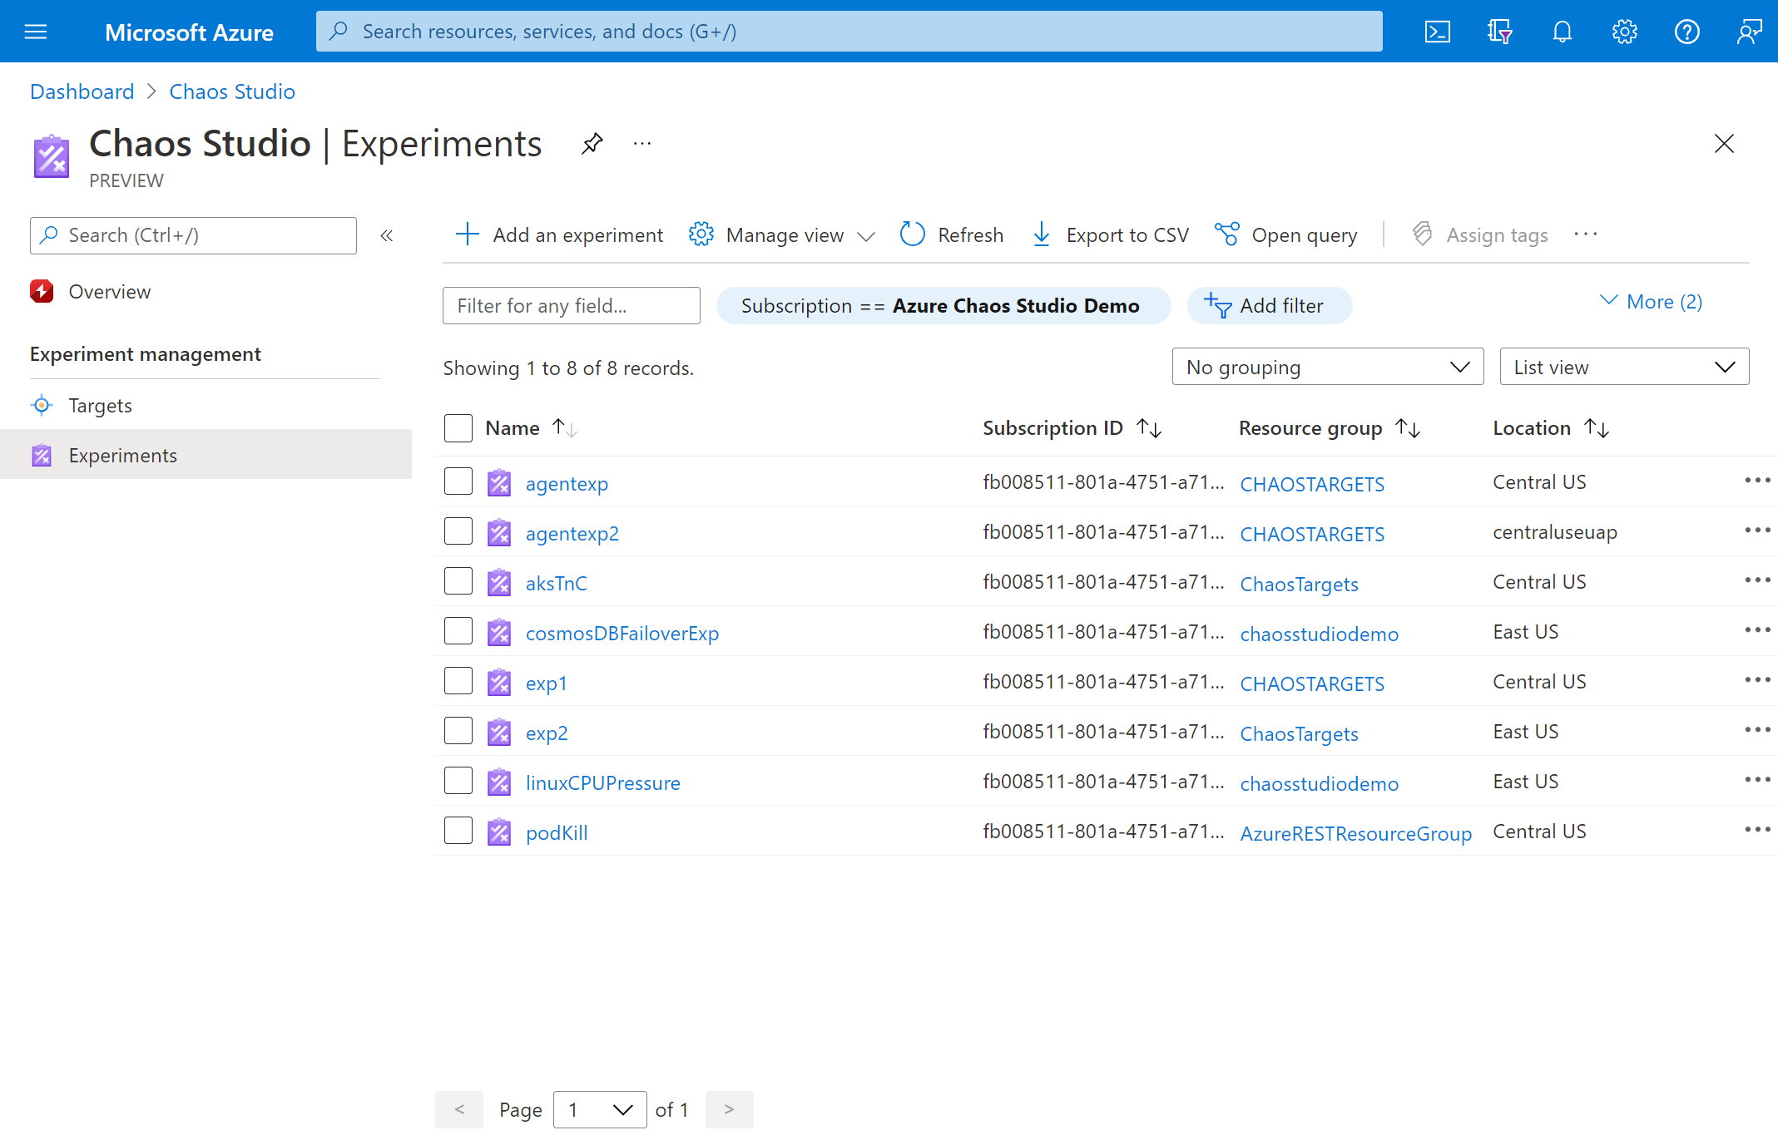
Task: Click the Add filter button
Action: pyautogui.click(x=1270, y=306)
